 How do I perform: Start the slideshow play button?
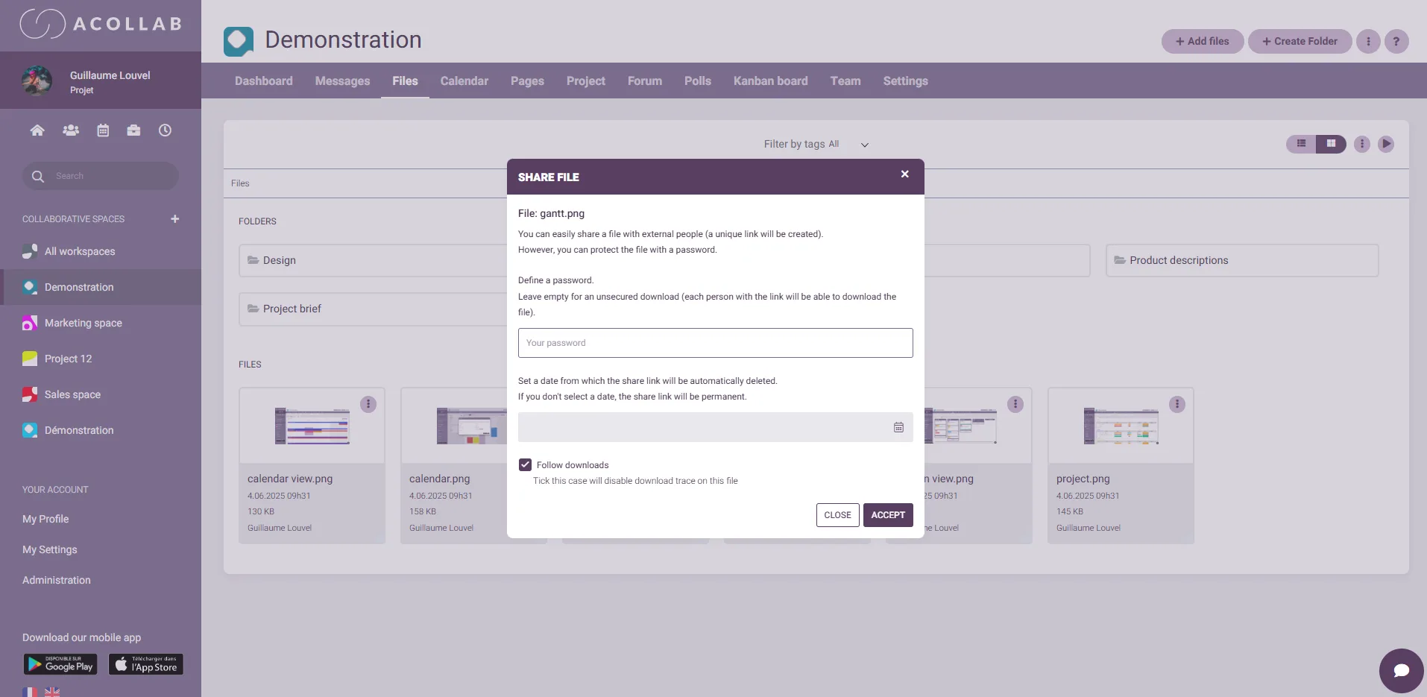pyautogui.click(x=1386, y=144)
